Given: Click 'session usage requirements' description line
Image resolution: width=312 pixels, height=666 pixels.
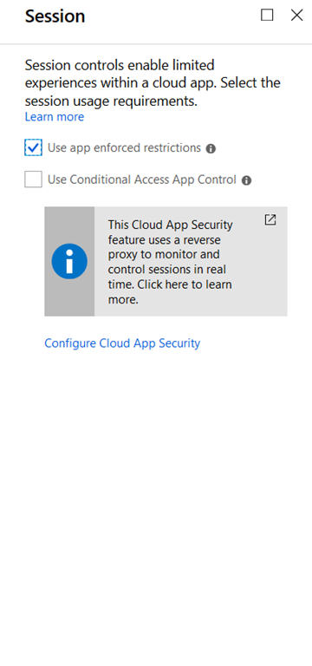Looking at the screenshot, I should click(111, 101).
